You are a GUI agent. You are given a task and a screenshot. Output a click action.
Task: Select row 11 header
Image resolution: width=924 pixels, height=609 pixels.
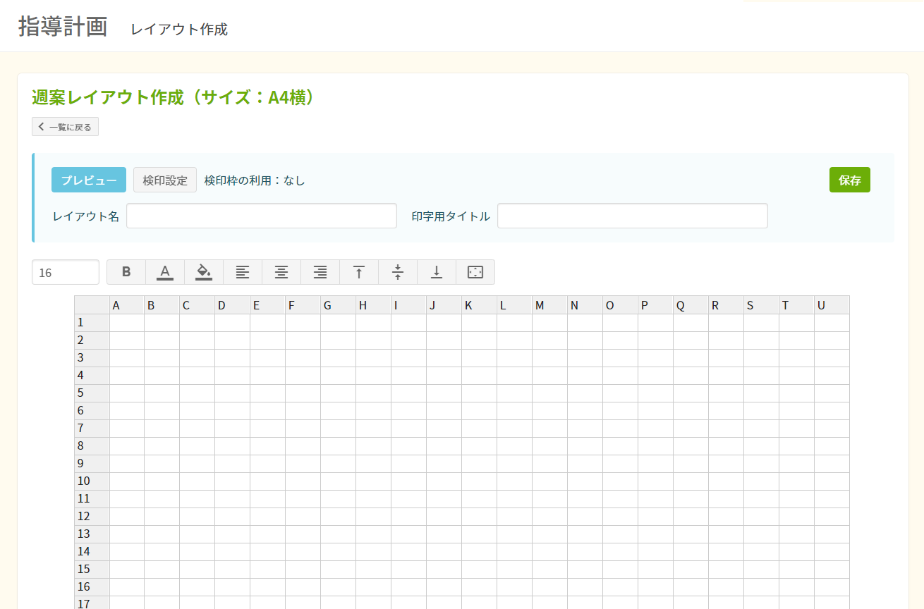(x=92, y=499)
